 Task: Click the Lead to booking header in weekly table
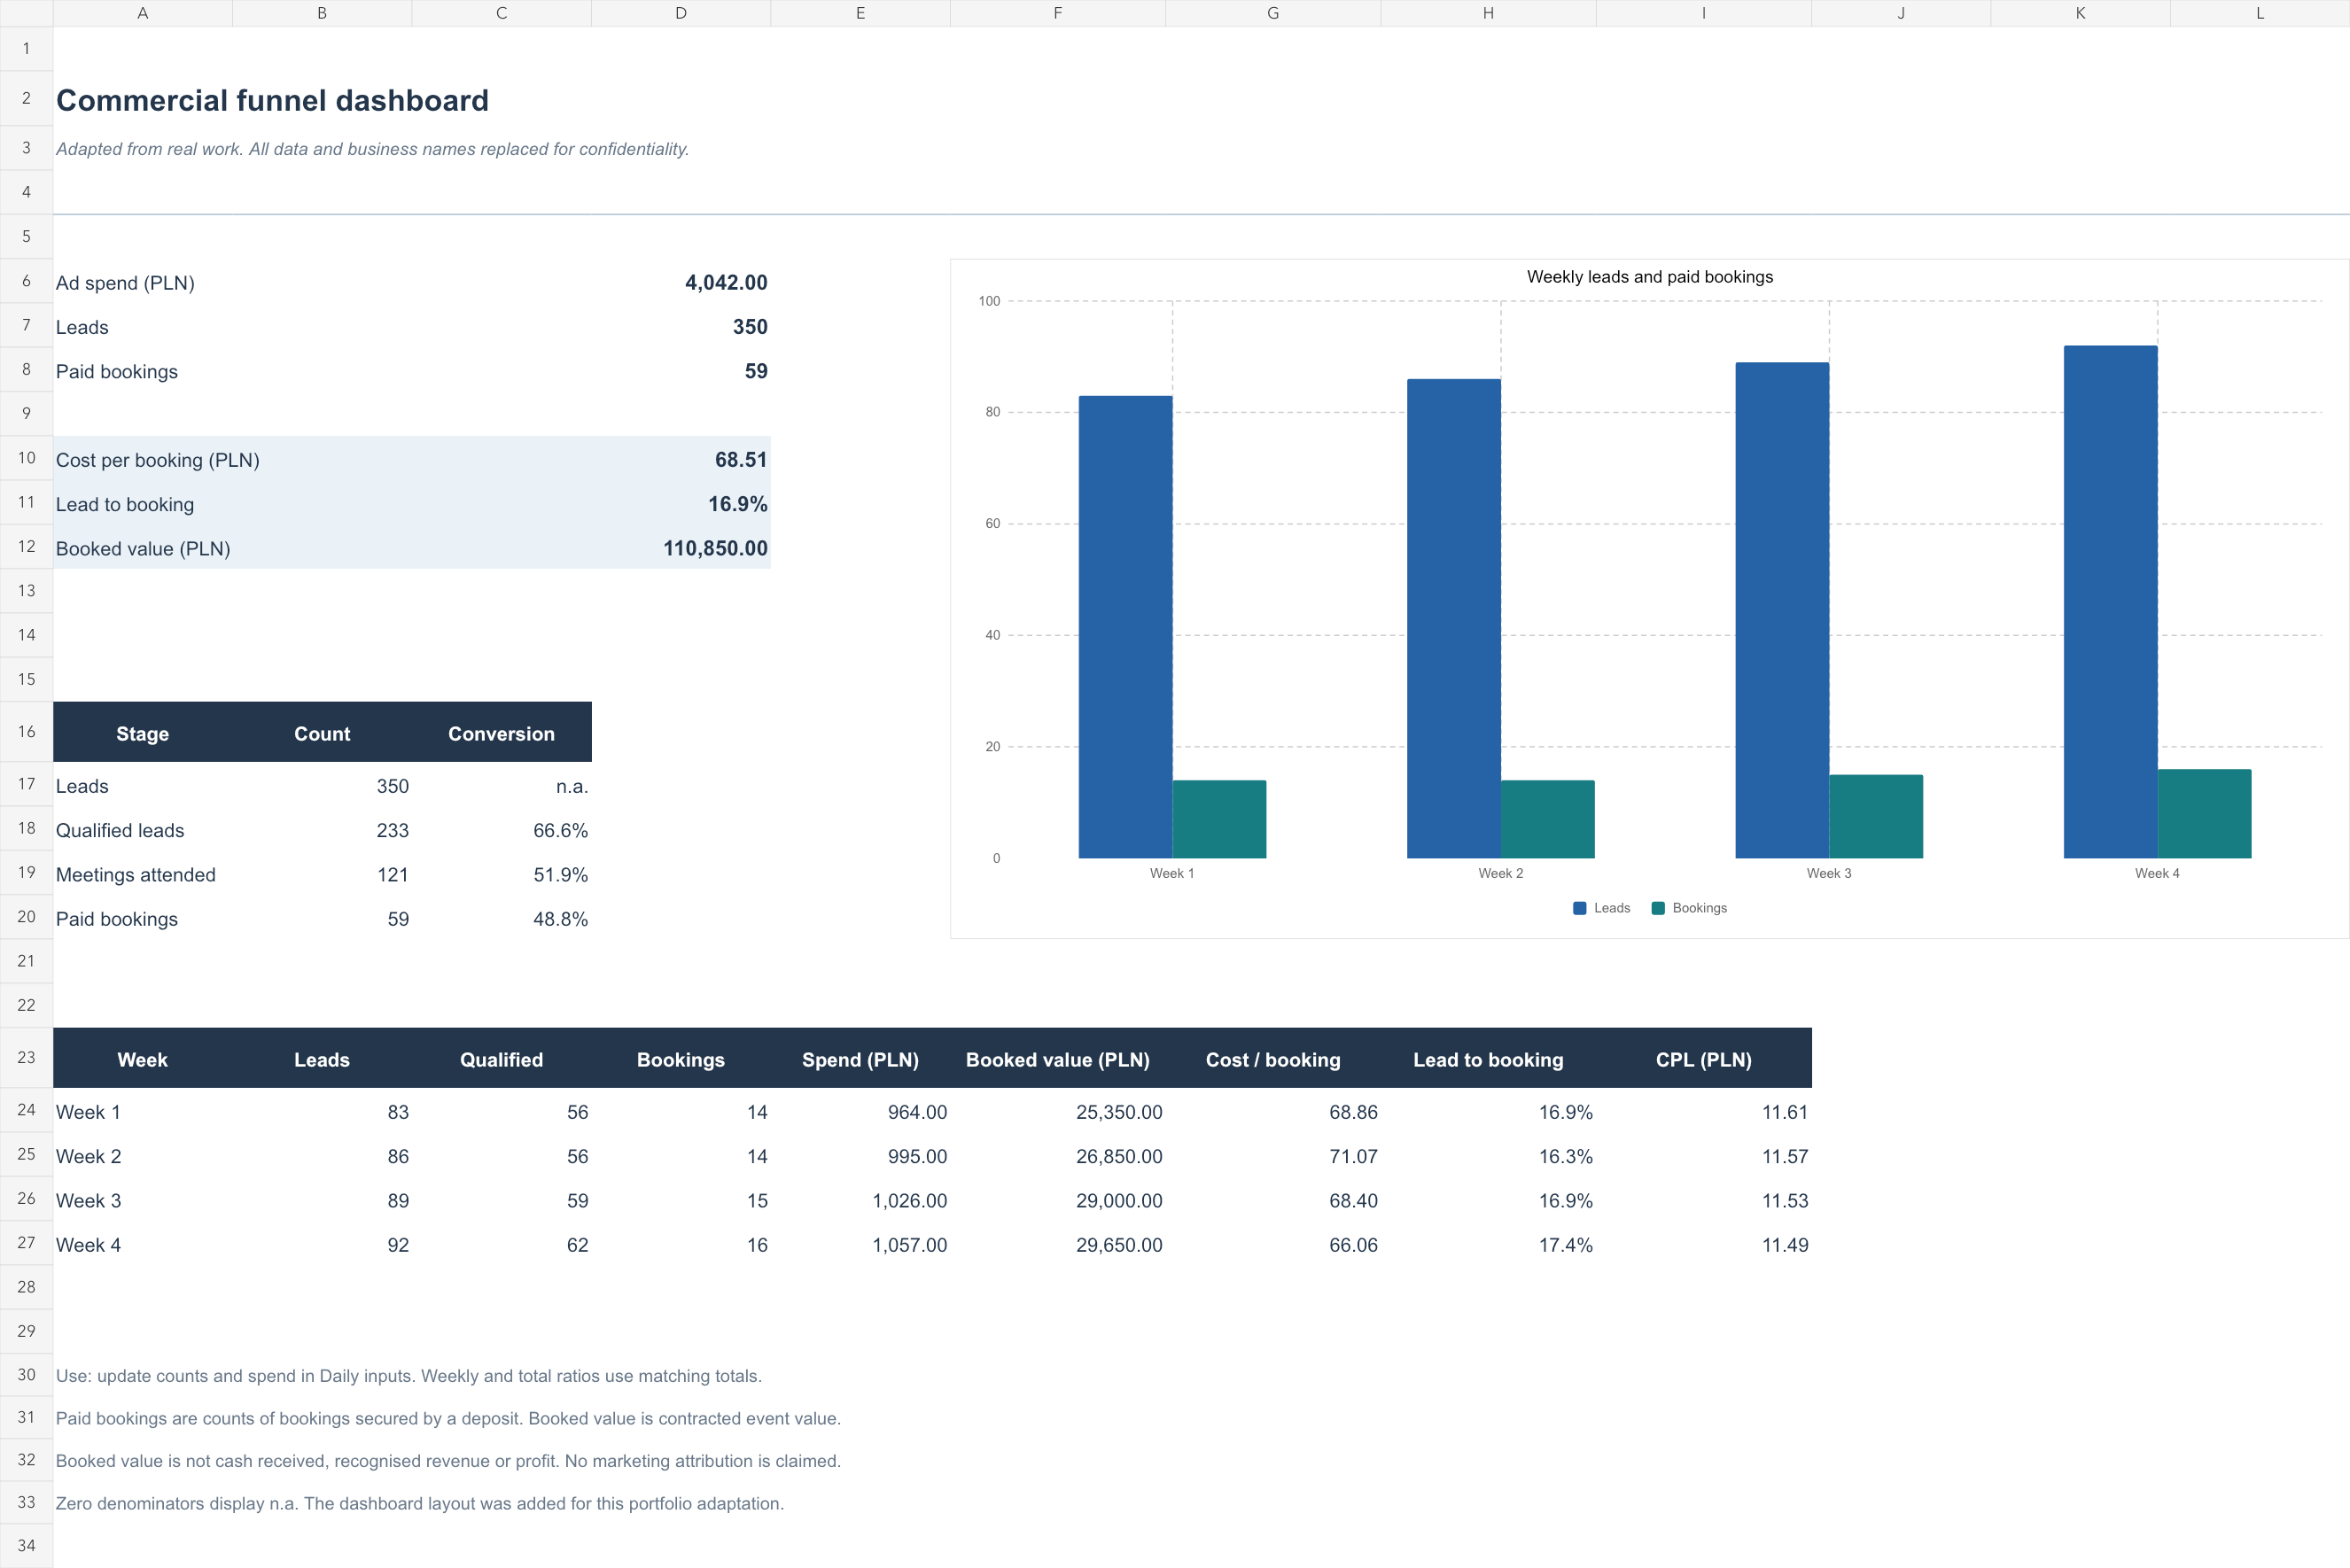(x=1488, y=1059)
